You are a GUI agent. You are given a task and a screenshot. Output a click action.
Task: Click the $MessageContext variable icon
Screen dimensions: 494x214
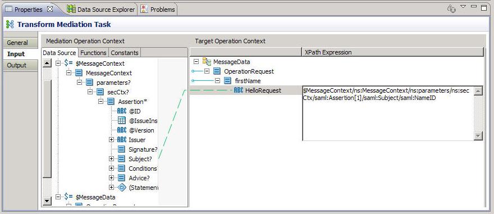click(68, 63)
